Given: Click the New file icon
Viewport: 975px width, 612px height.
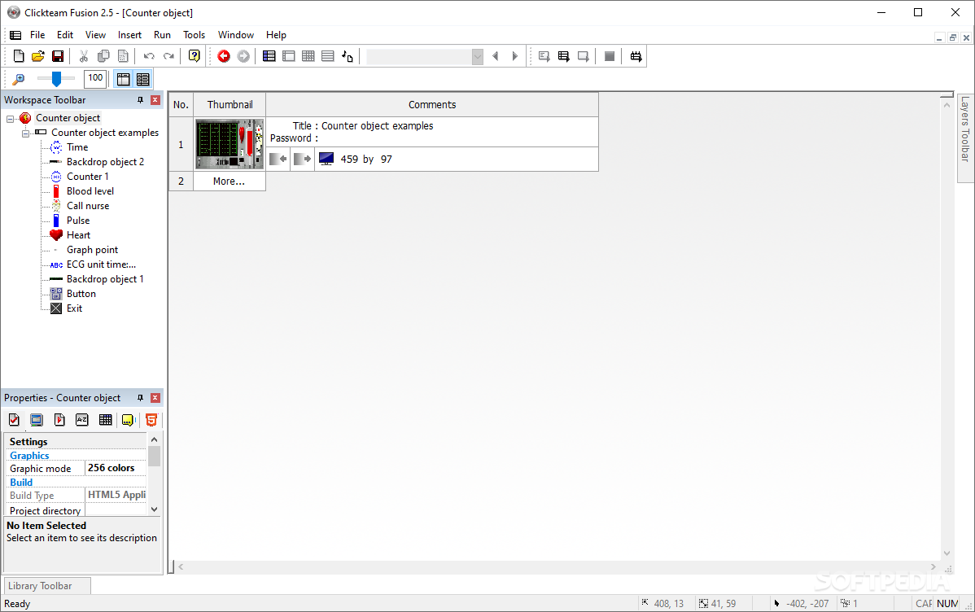Looking at the screenshot, I should click(x=19, y=56).
